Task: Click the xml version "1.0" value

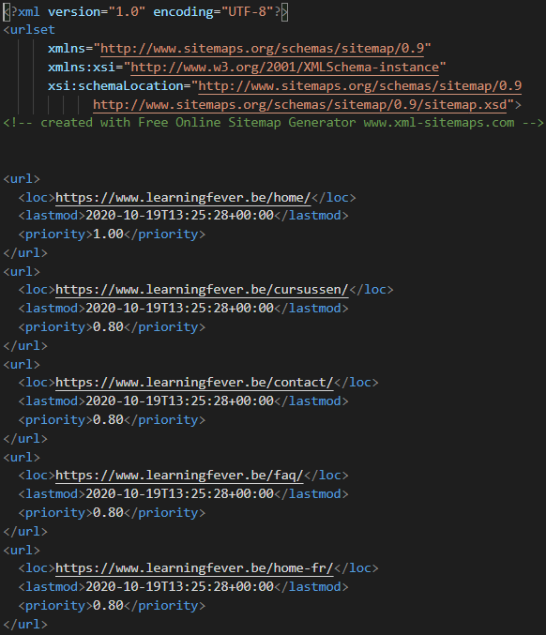Action: point(127,12)
